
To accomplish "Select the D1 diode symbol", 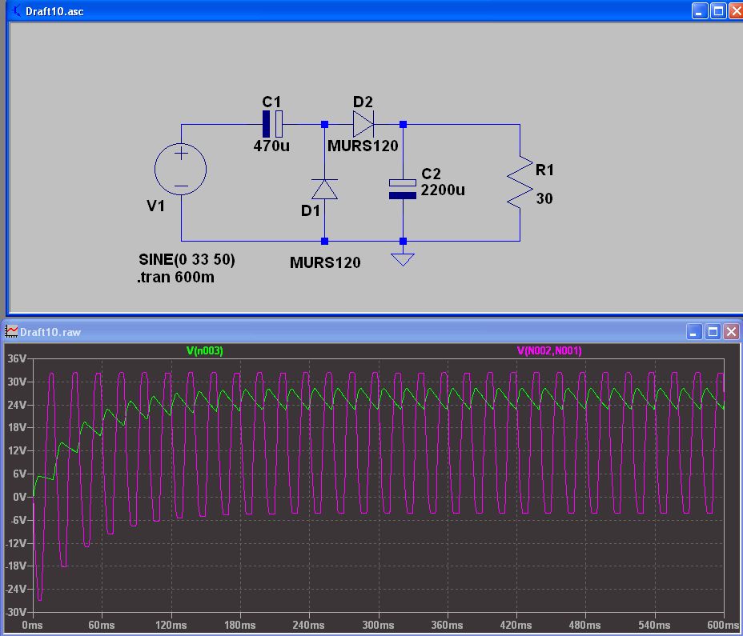I will click(x=324, y=189).
